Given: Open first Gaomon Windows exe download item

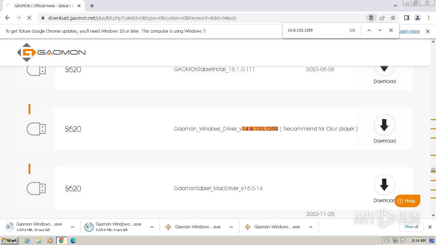Looking at the screenshot, I should point(34,227).
